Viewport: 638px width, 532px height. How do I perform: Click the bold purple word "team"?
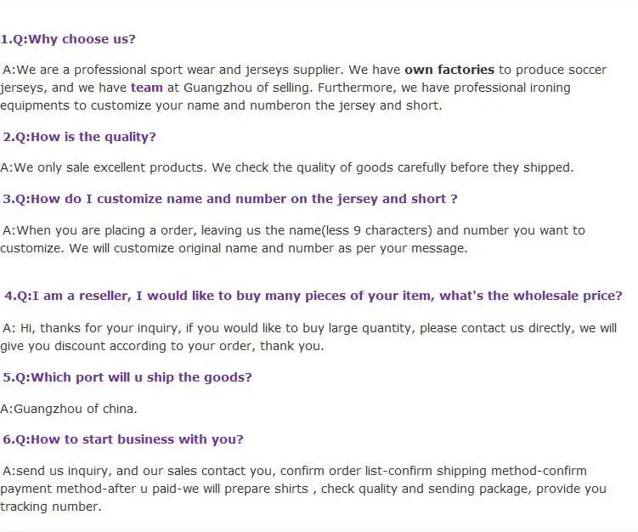[146, 87]
